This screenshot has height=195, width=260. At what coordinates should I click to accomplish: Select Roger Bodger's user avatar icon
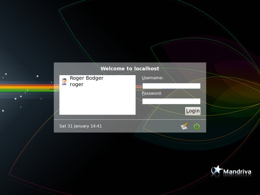[x=64, y=82]
